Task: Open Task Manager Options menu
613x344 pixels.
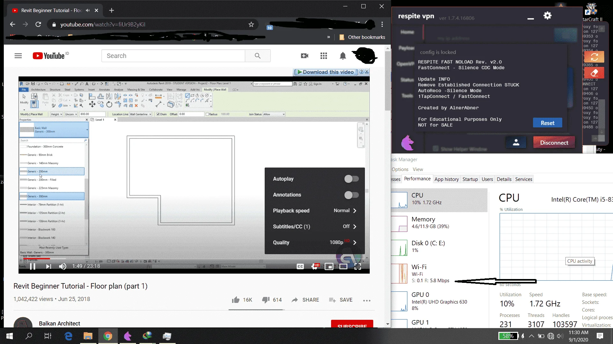Action: coord(400,169)
